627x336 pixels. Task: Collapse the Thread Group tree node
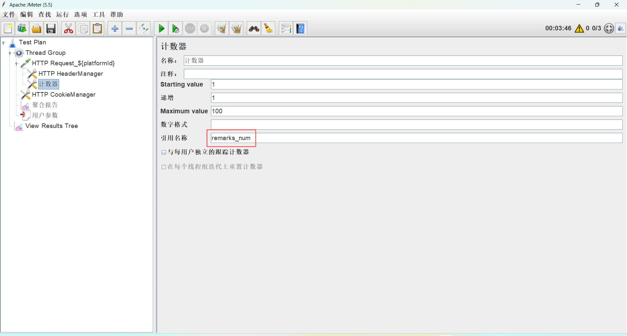[10, 53]
